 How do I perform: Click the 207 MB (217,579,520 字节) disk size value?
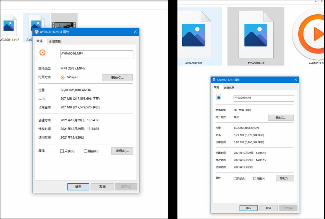click(x=80, y=107)
